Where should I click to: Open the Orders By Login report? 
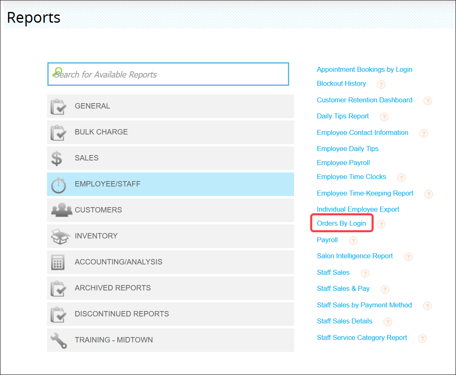341,223
